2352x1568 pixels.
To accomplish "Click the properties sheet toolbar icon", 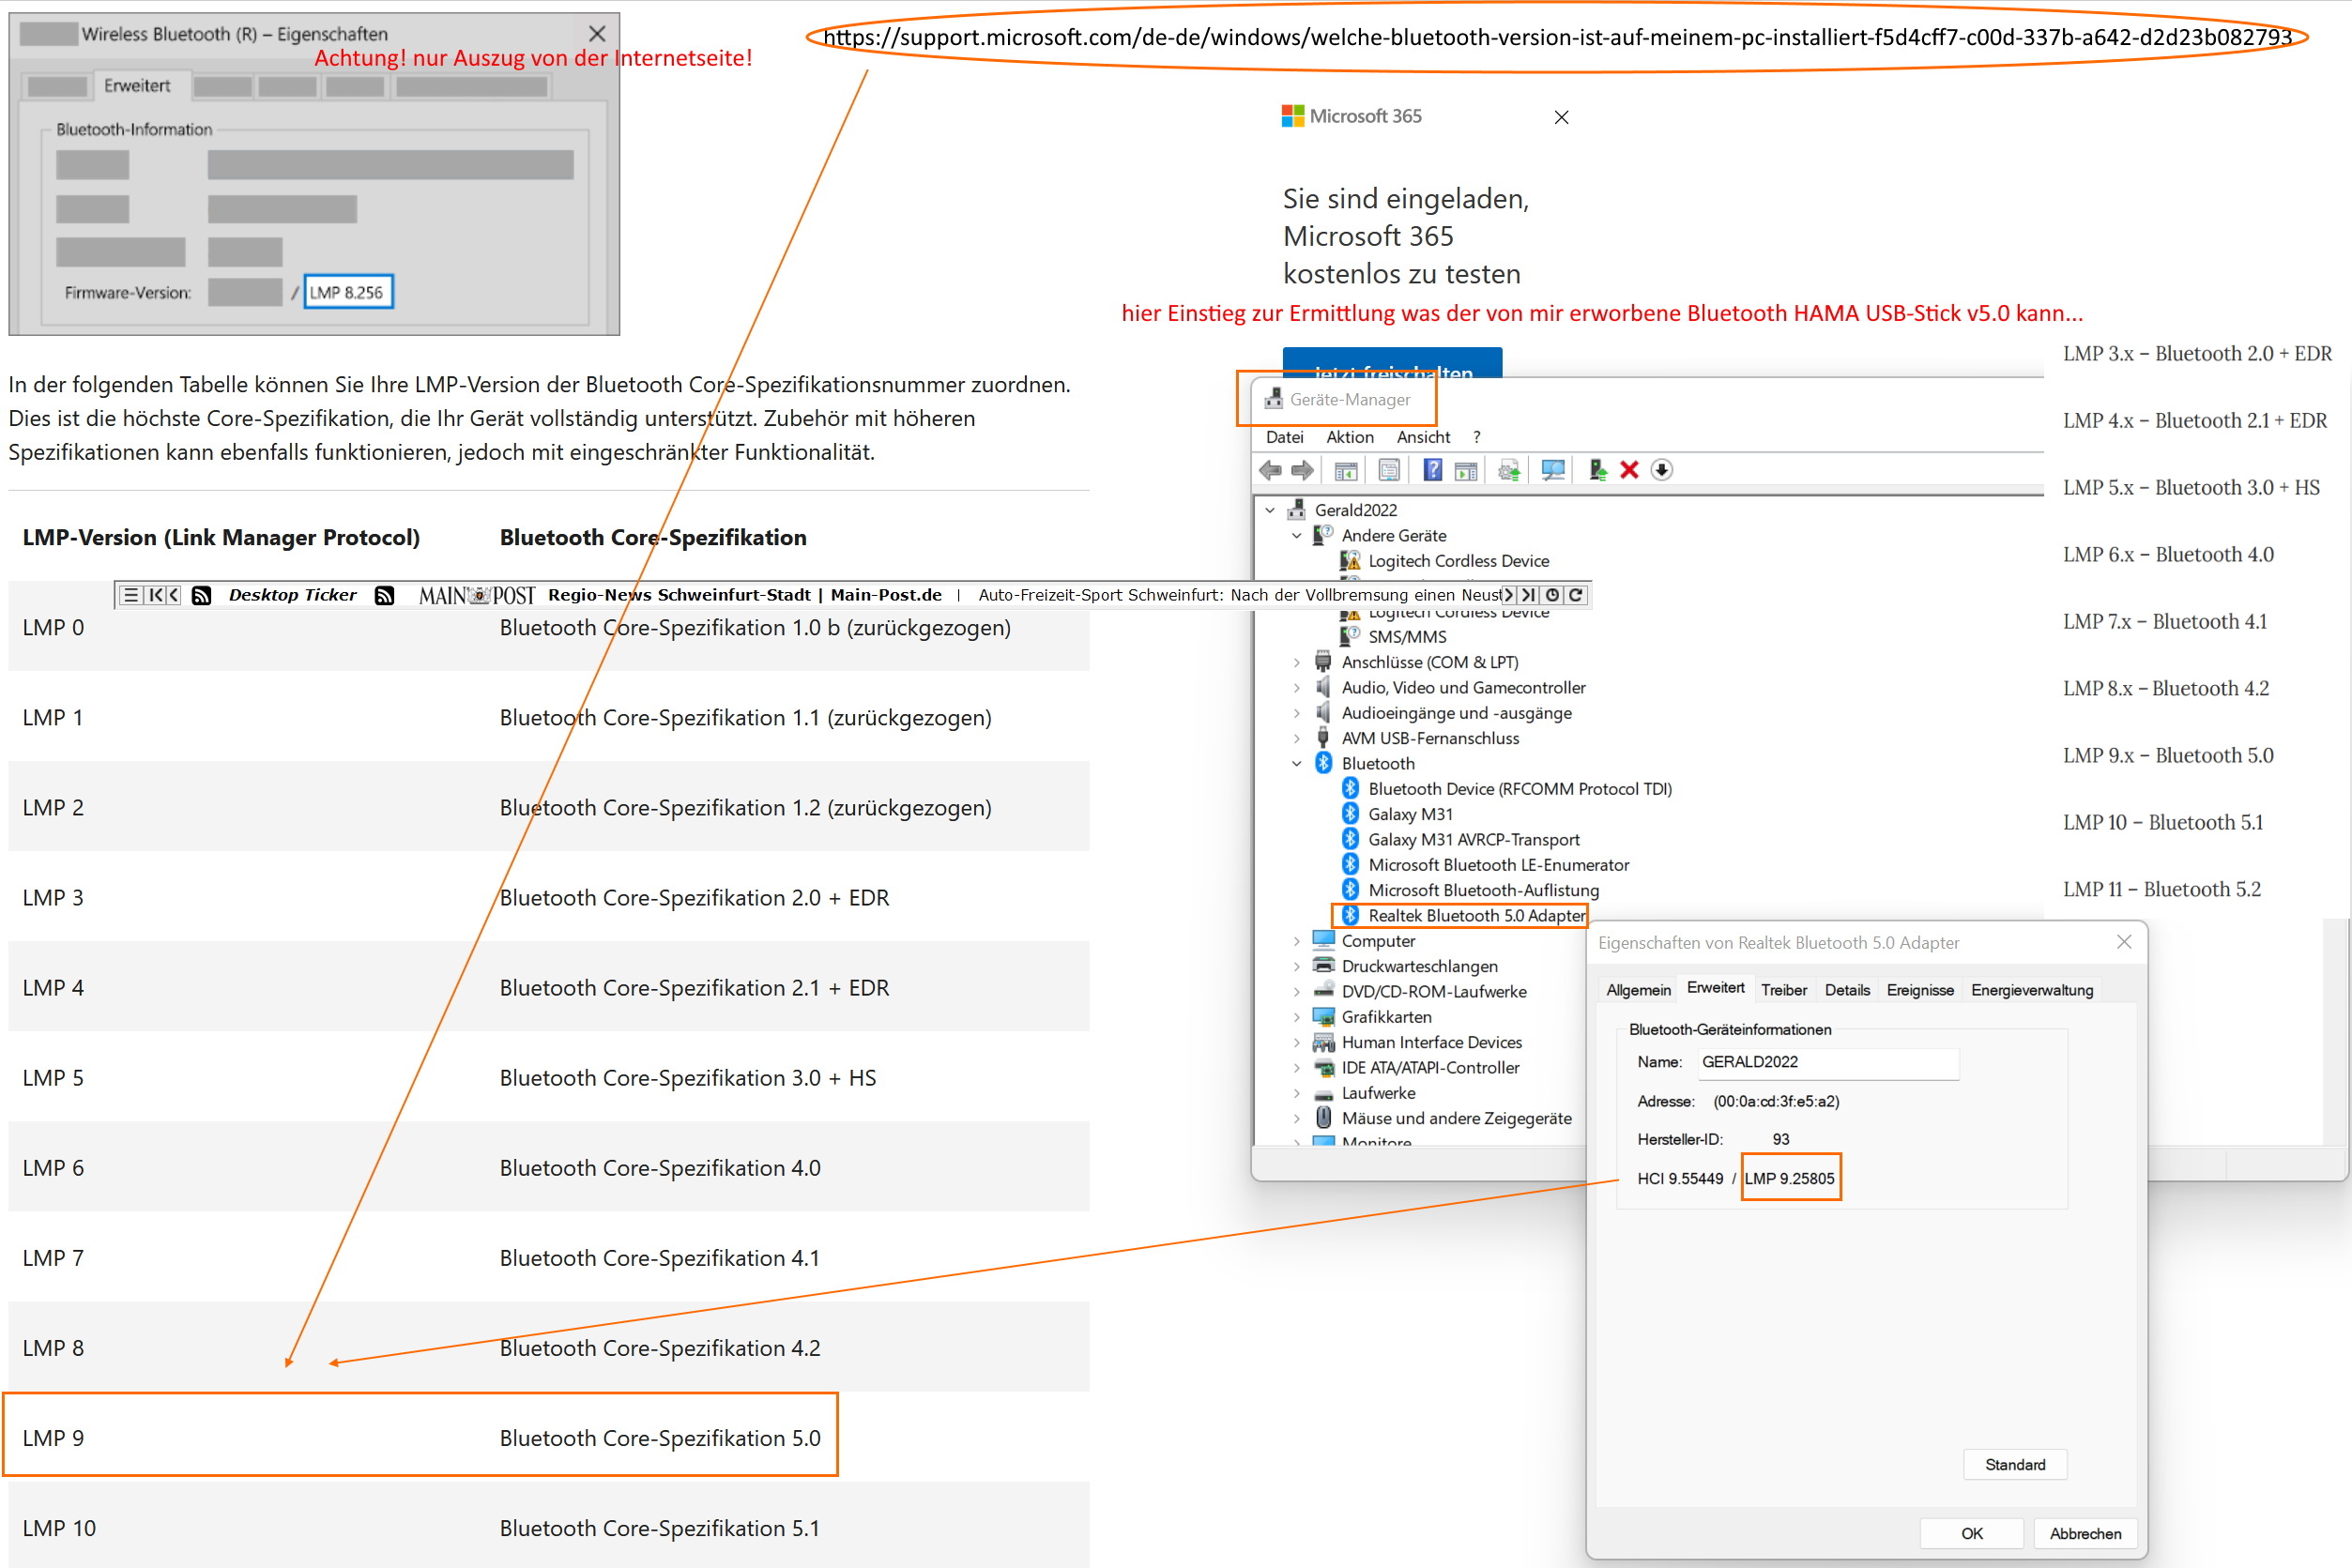I will pos(1388,470).
